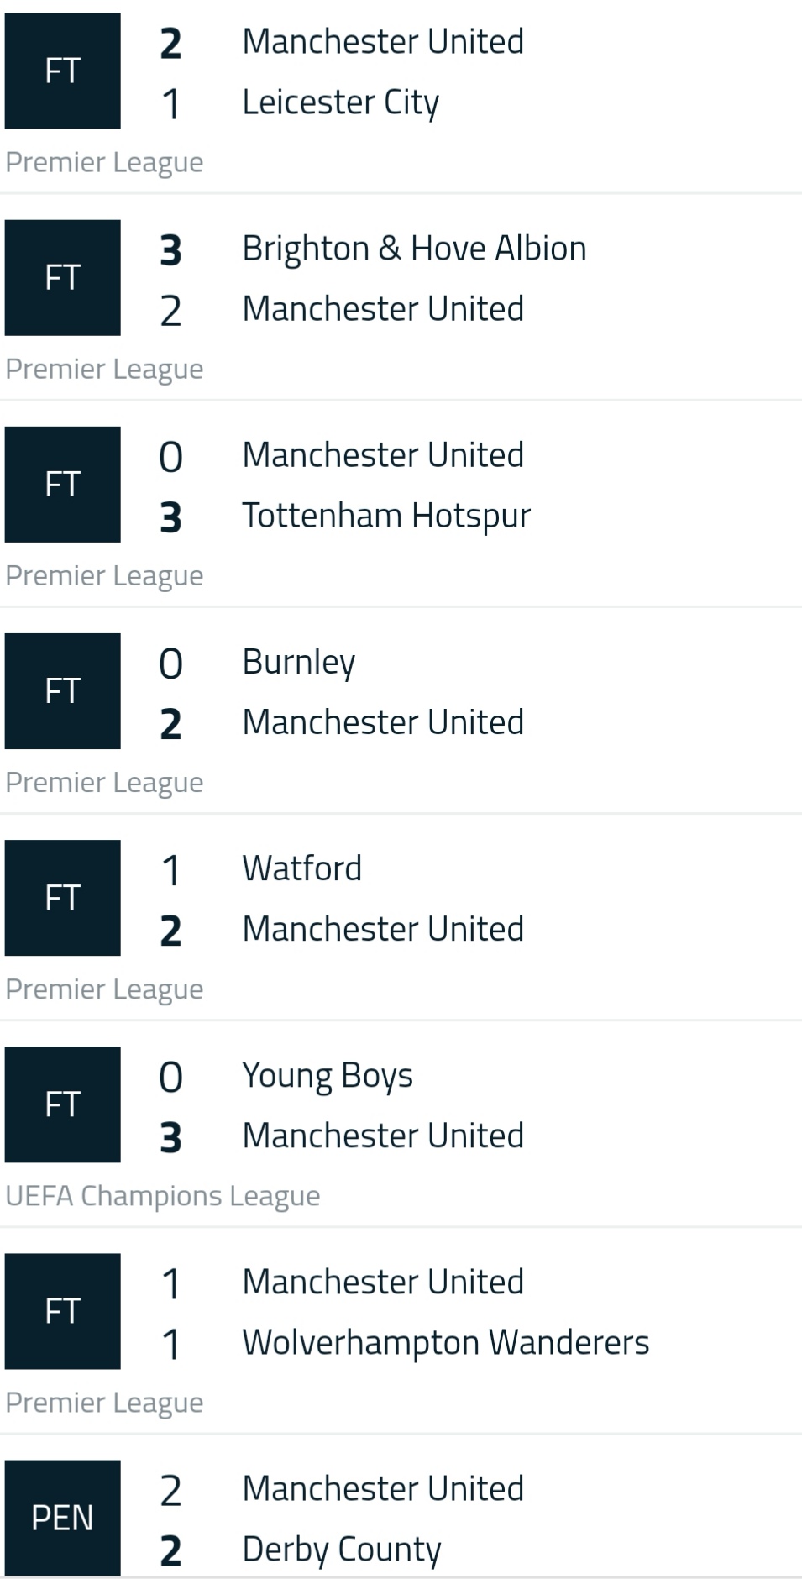Tap the FT badge for Leicester City match

click(x=63, y=71)
